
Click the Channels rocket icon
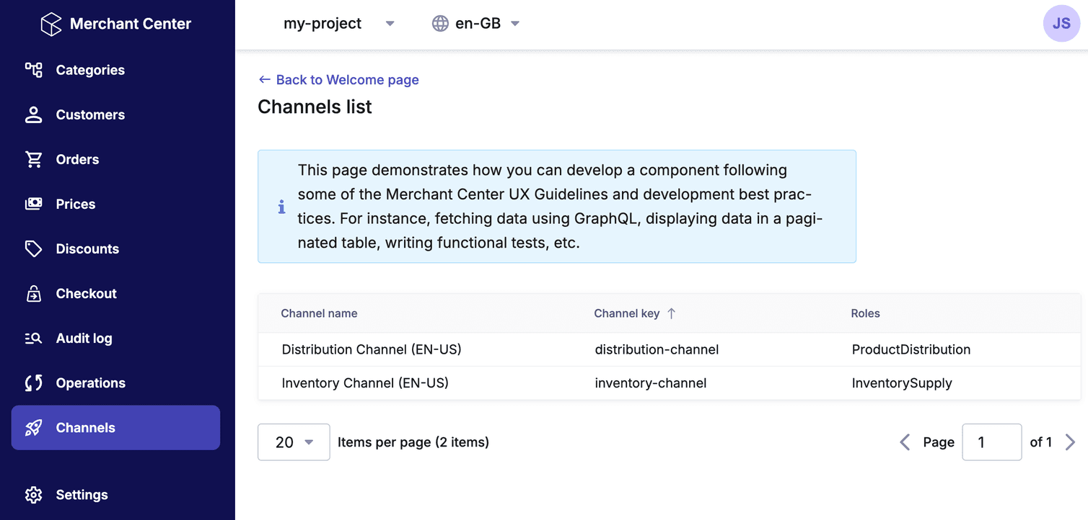(33, 427)
